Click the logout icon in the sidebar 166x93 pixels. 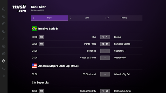(4, 76)
